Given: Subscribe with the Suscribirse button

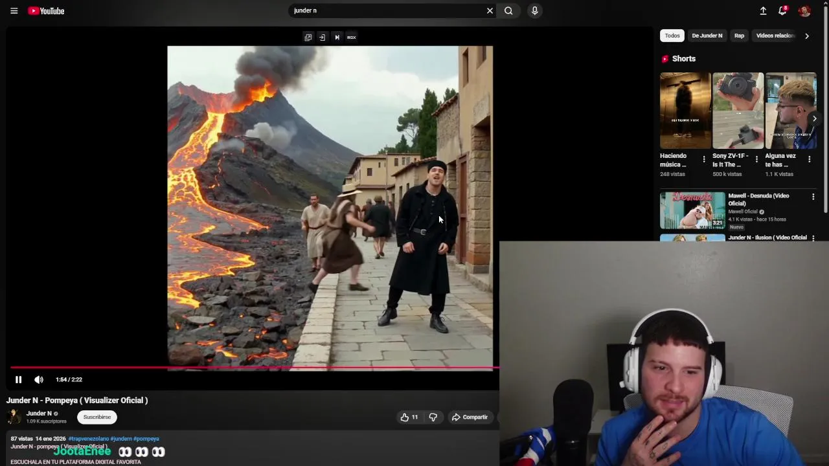Looking at the screenshot, I should pyautogui.click(x=97, y=417).
